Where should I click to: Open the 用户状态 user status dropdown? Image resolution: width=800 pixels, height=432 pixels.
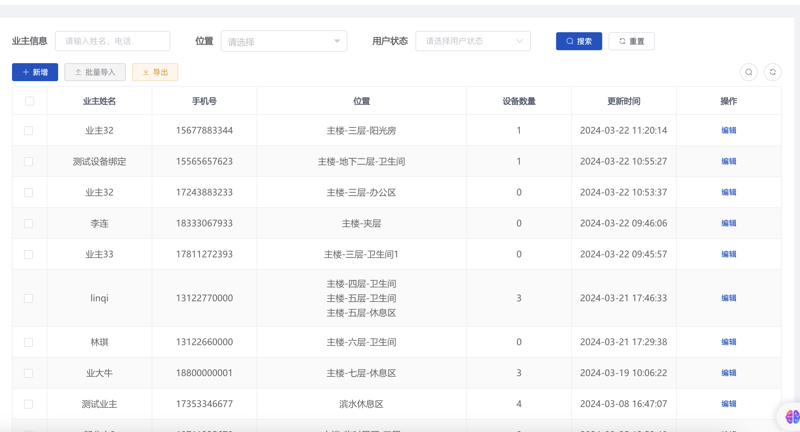pos(473,41)
